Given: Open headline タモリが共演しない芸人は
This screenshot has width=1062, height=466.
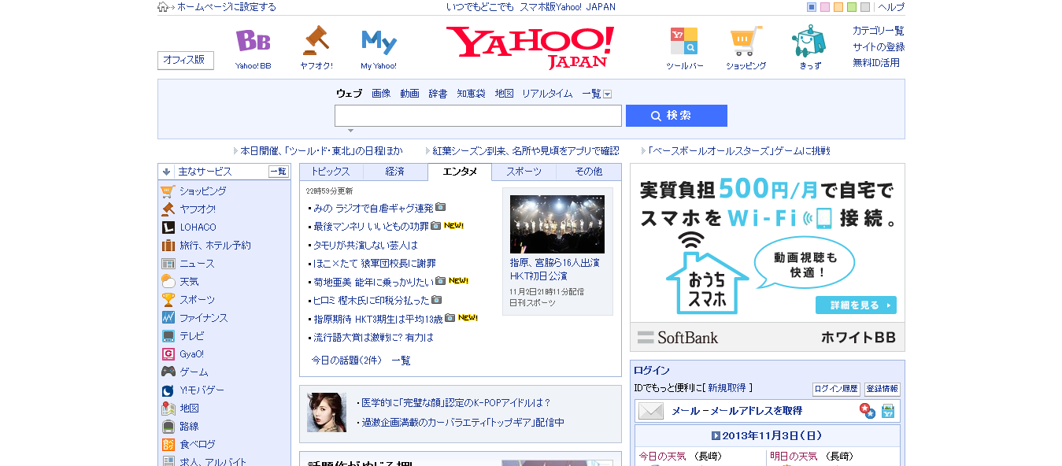Looking at the screenshot, I should (x=365, y=245).
